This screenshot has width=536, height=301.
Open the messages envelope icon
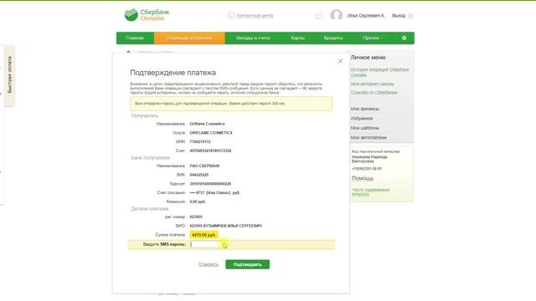(318, 16)
